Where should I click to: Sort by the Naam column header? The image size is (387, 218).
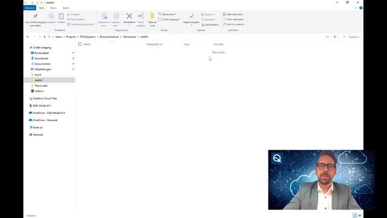click(x=87, y=44)
